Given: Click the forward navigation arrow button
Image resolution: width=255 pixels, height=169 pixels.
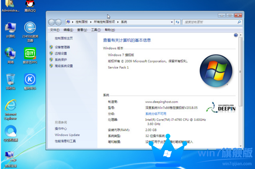Looking at the screenshot, I should coord(58,22).
